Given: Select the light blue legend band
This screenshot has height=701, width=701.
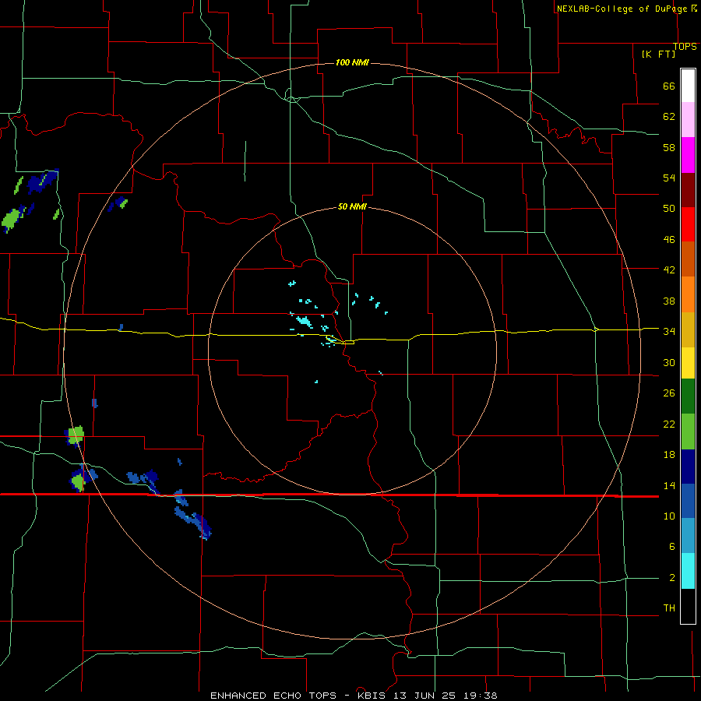Looking at the screenshot, I should tap(688, 536).
